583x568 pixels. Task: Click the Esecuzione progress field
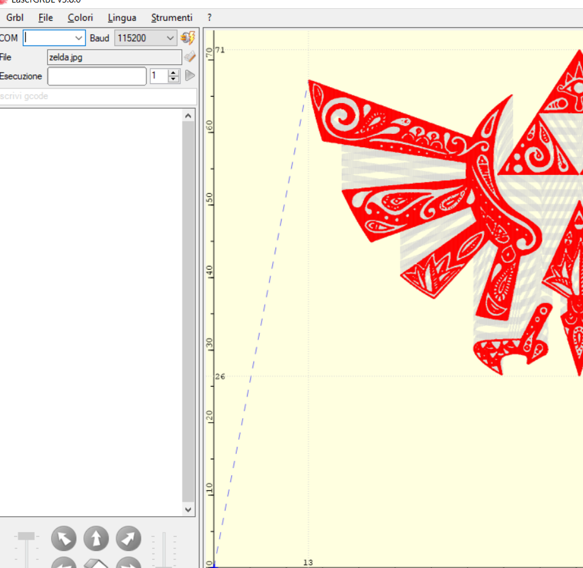[97, 76]
